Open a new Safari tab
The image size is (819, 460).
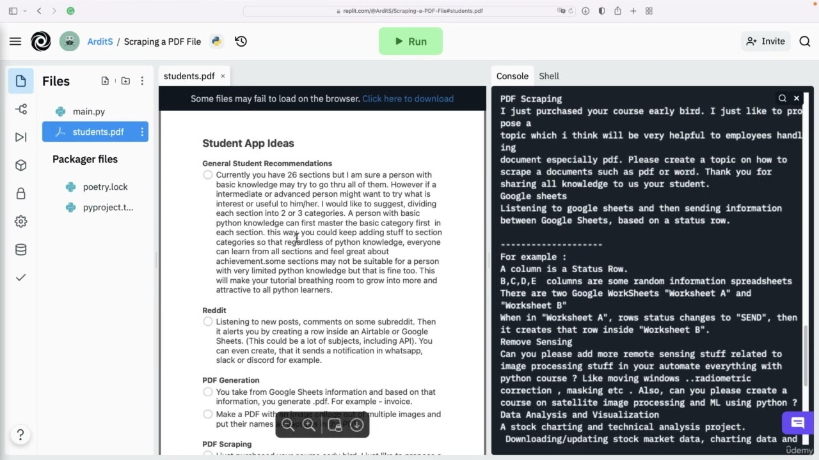[x=633, y=11]
